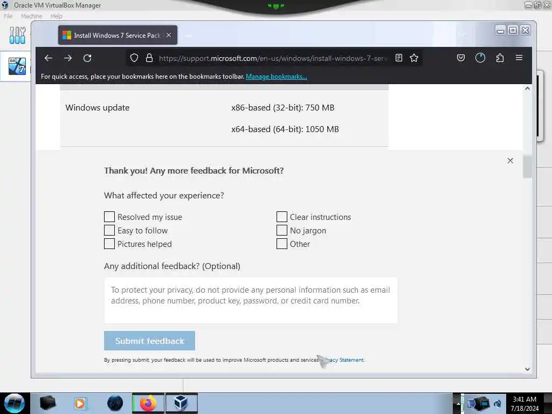Open the Machine menu in VirtualBox Manager
The height and width of the screenshot is (414, 552).
pyautogui.click(x=31, y=16)
